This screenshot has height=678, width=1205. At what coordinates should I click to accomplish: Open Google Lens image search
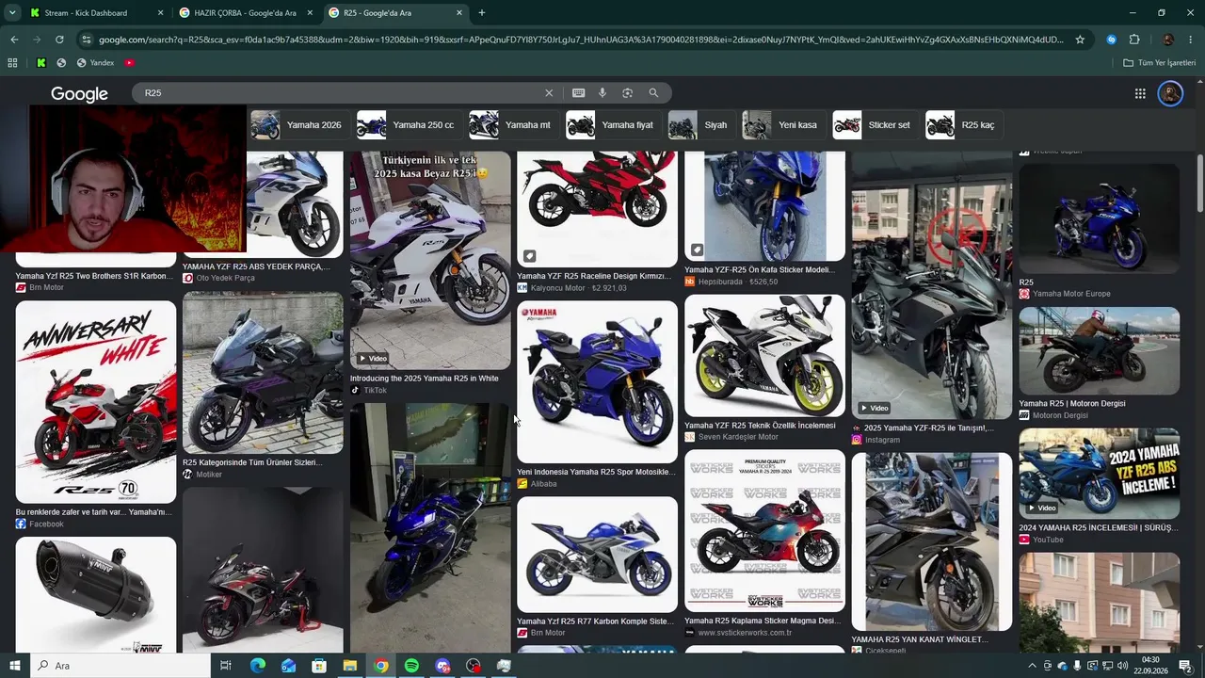[x=627, y=93]
